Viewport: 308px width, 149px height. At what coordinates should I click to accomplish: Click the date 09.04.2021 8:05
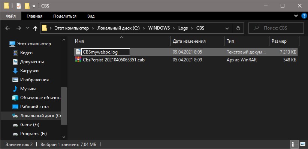pyautogui.click(x=187, y=52)
